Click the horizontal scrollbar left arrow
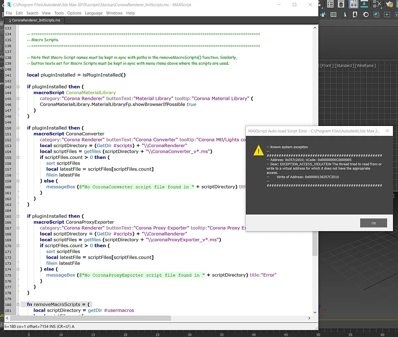This screenshot has width=398, height=337. [7, 318]
